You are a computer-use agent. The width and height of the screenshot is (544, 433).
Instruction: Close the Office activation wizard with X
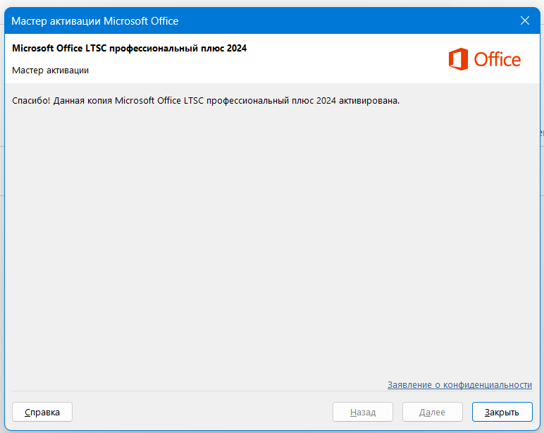coord(525,21)
